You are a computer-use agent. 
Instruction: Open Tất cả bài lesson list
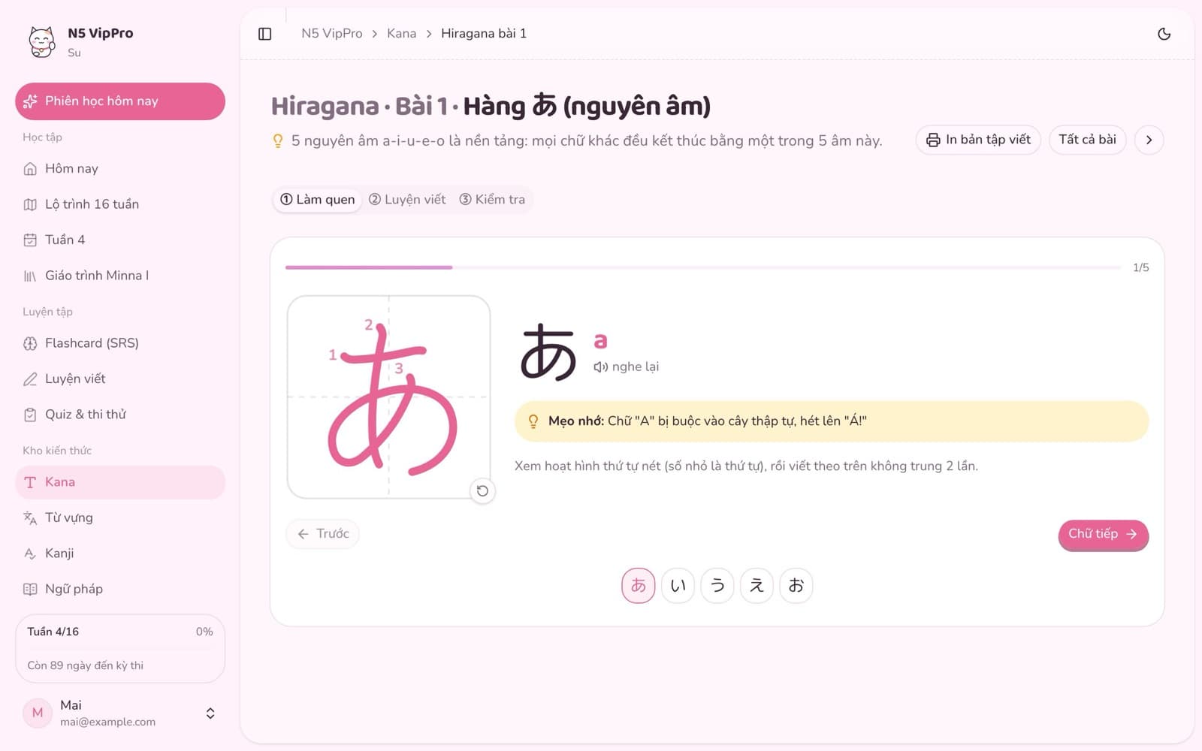(1087, 140)
